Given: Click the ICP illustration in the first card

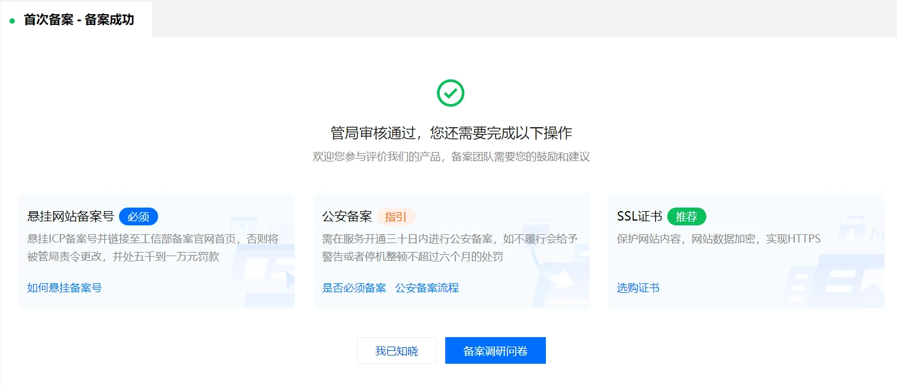Looking at the screenshot, I should click(261, 260).
